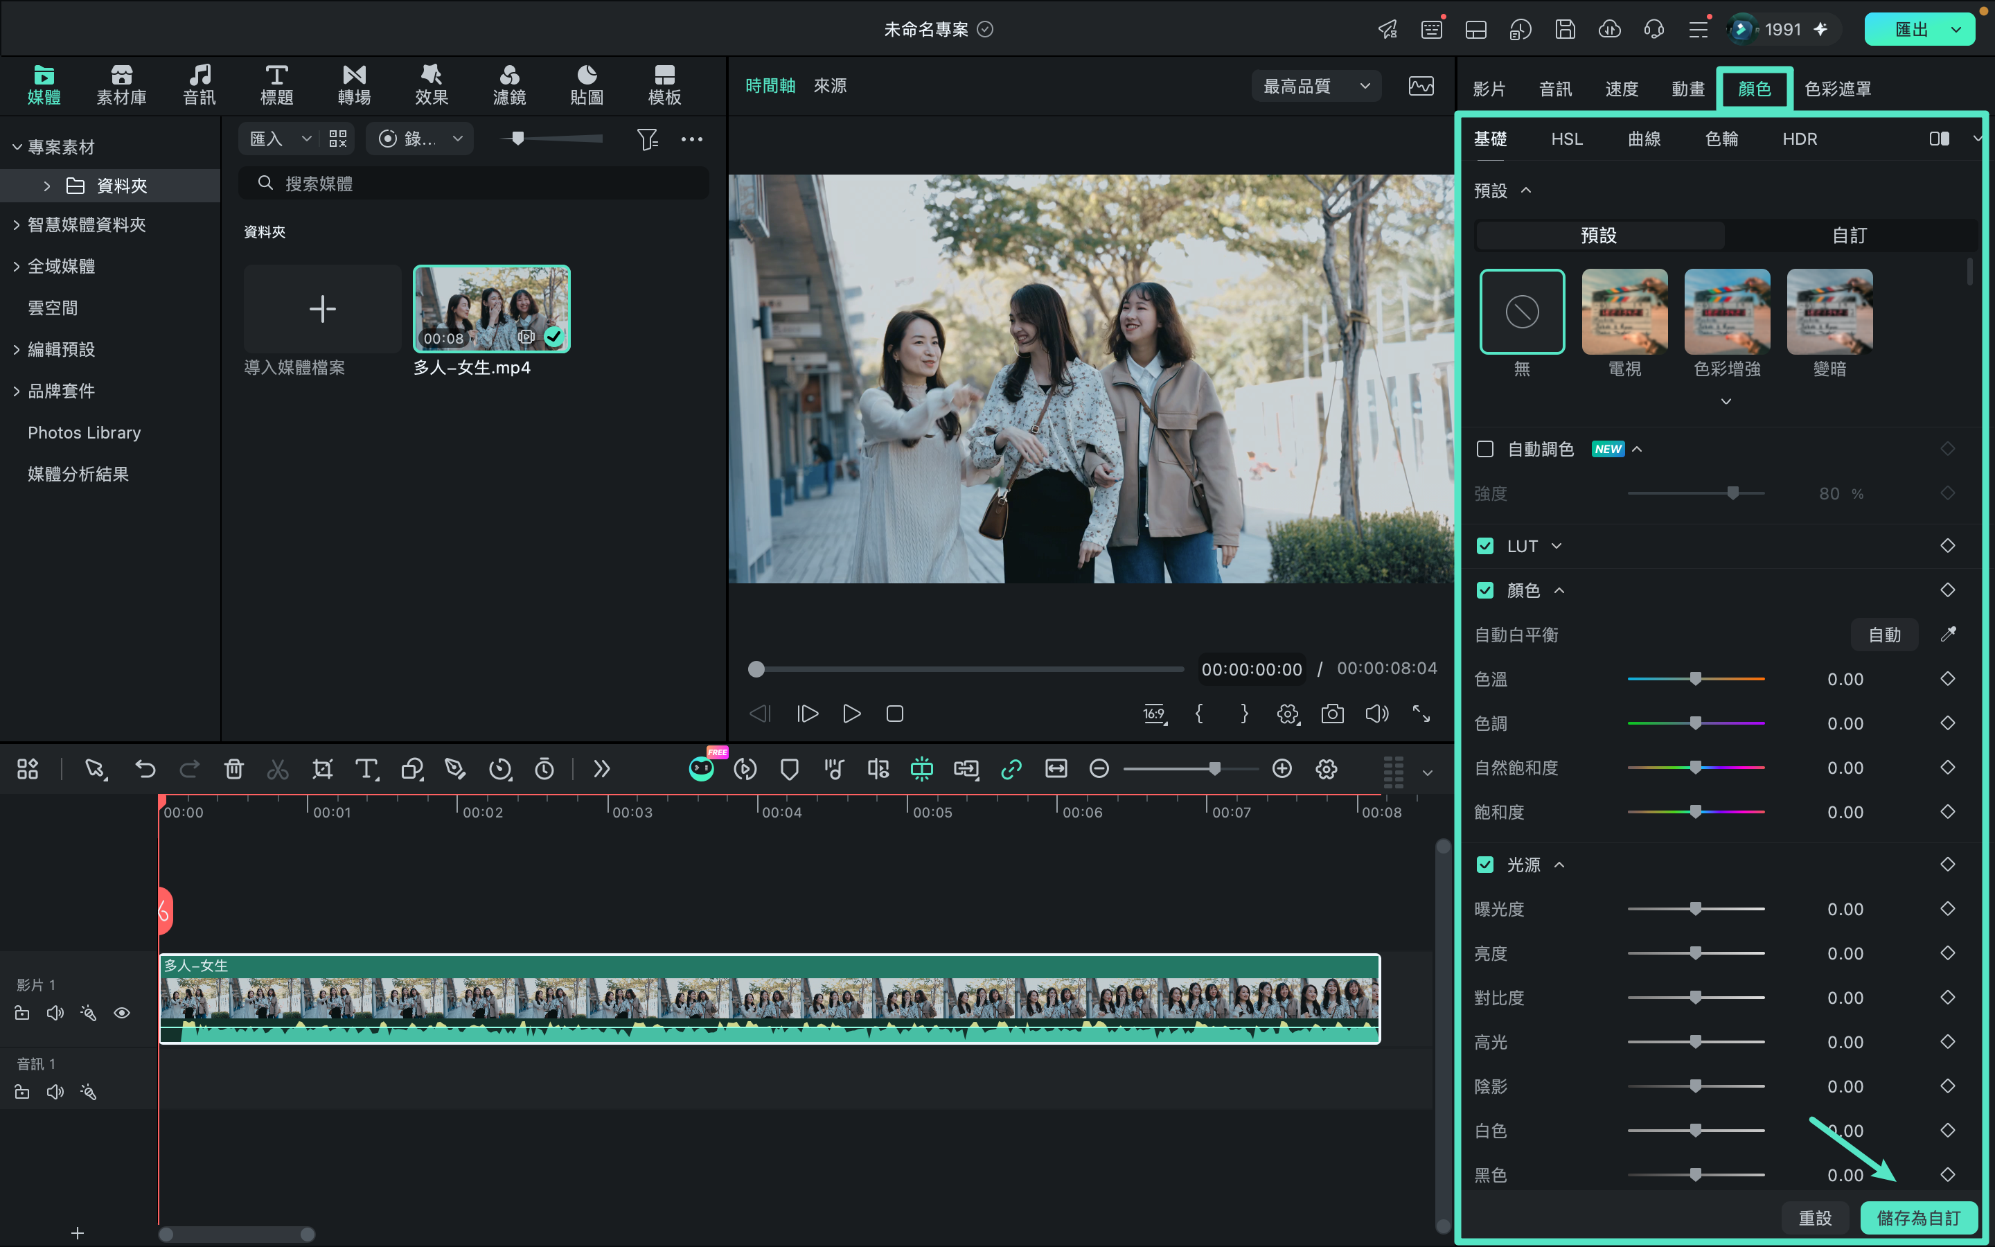Click the filter icon in media panel
The width and height of the screenshot is (1995, 1247).
point(647,139)
